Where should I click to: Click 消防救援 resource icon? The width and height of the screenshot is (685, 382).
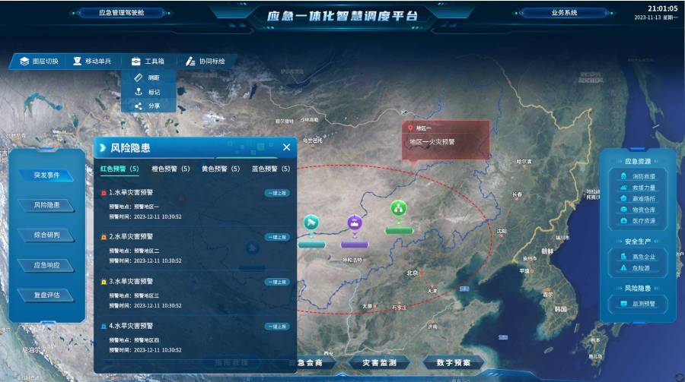pyautogui.click(x=624, y=176)
